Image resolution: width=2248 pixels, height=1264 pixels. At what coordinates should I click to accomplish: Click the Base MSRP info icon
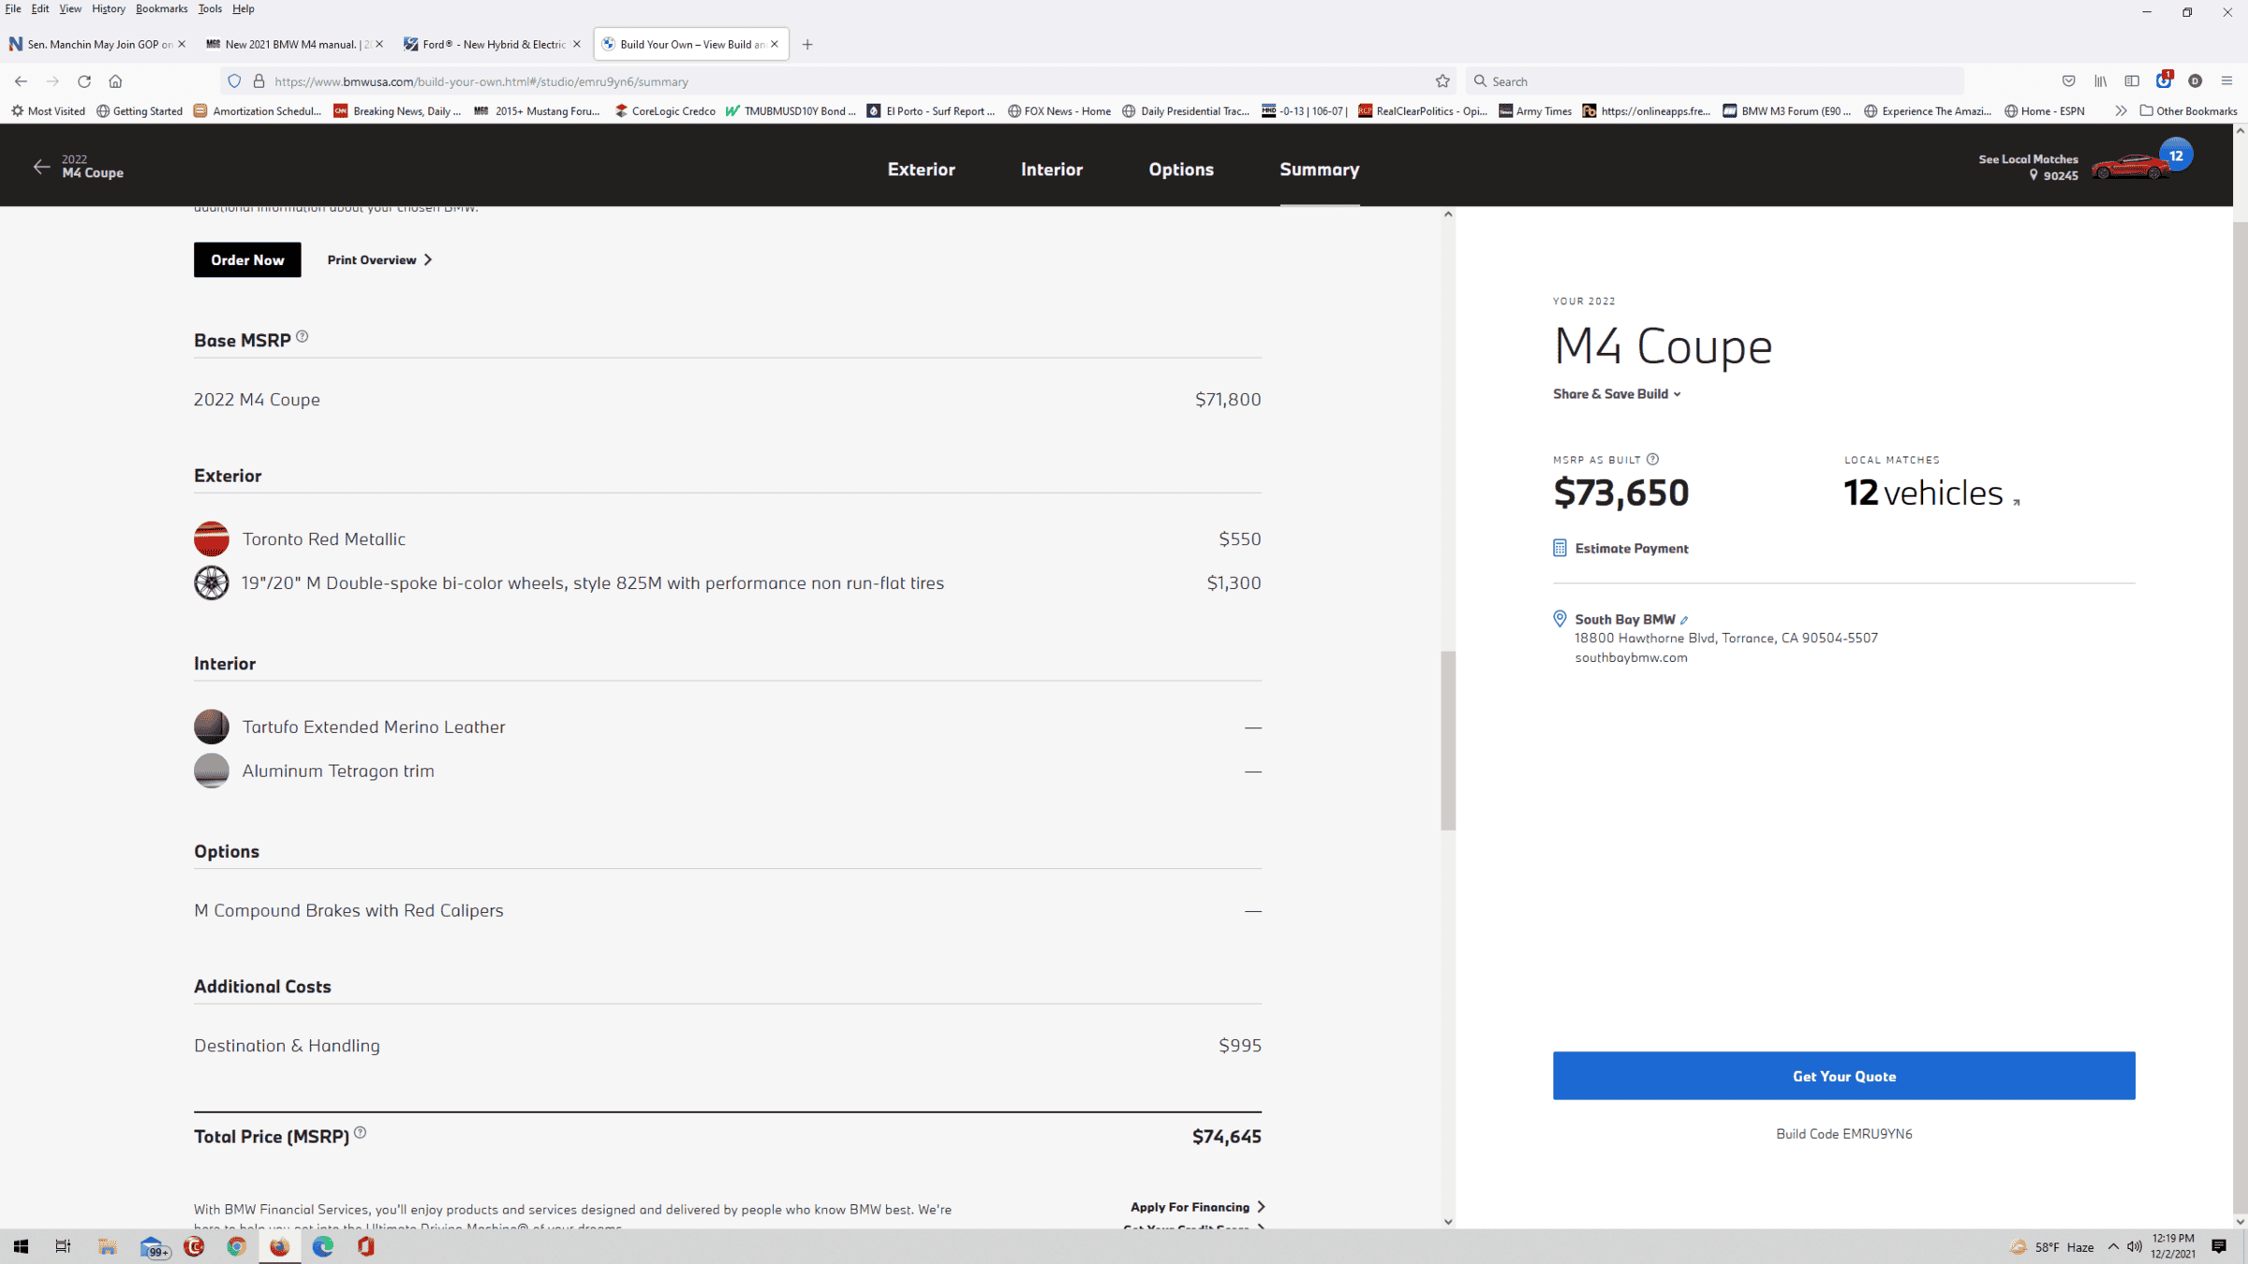click(x=302, y=336)
